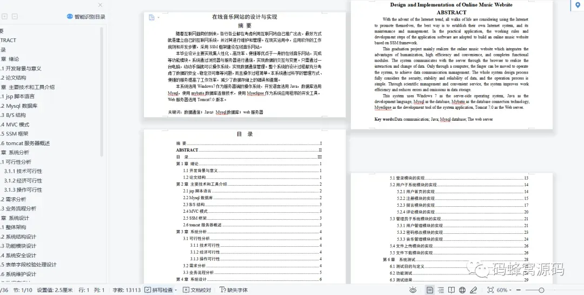584x295 pixels.
Task: Click the zoom slider handle
Action: (x=541, y=290)
